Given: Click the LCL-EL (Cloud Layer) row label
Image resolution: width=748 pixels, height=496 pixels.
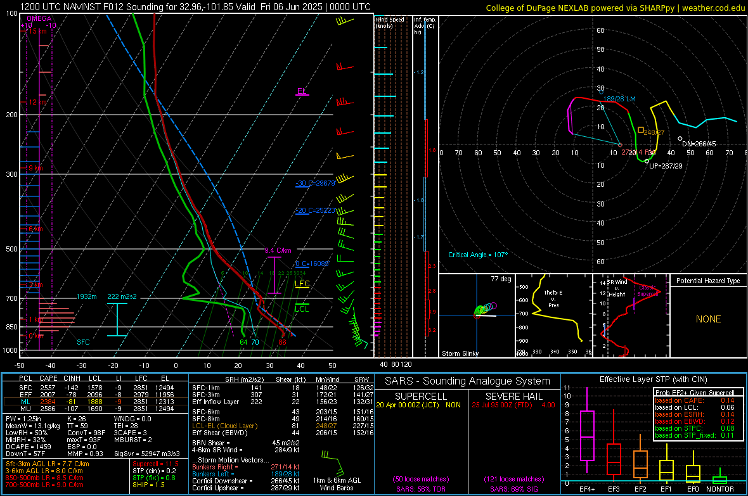Looking at the screenshot, I should (x=224, y=426).
